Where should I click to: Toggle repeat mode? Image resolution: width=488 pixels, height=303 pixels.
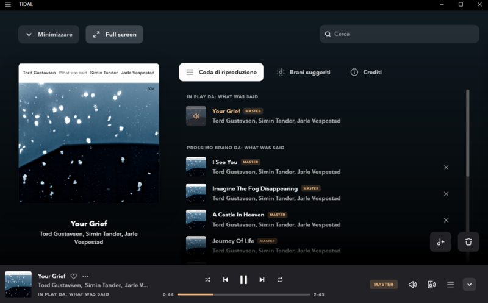[280, 280]
